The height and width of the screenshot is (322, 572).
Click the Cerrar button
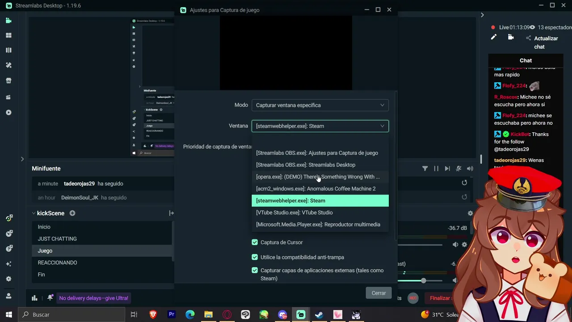[379, 293]
